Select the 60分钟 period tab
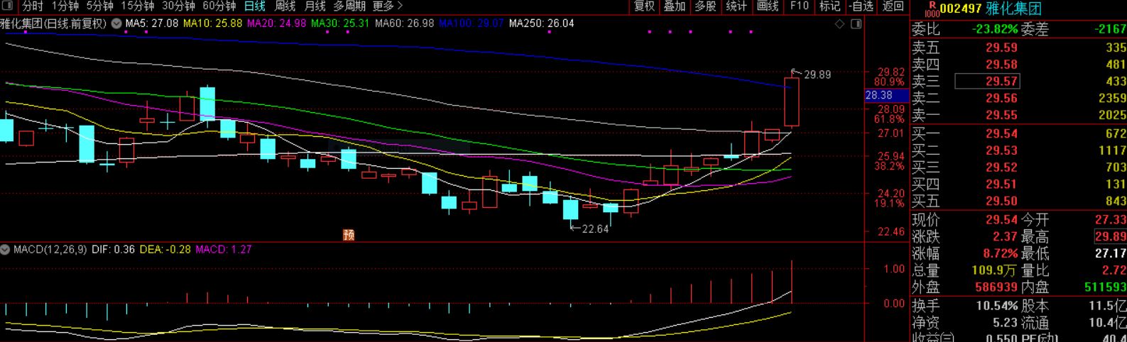 [x=219, y=6]
